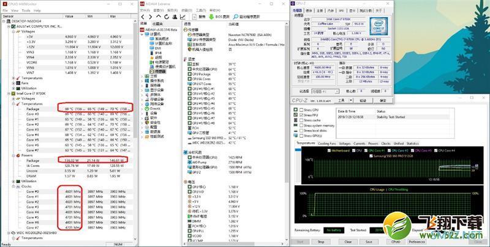Uncheck the Stress FPU checkbox
The image size is (490, 247).
301,115
